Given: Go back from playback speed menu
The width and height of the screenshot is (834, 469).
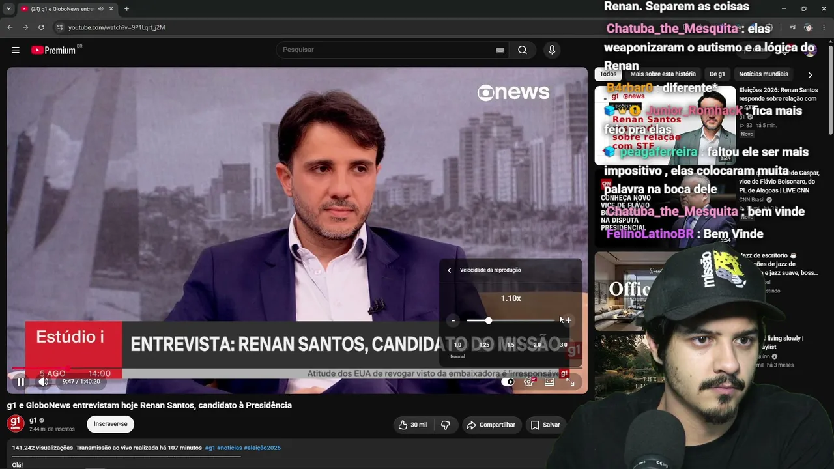Looking at the screenshot, I should [449, 270].
